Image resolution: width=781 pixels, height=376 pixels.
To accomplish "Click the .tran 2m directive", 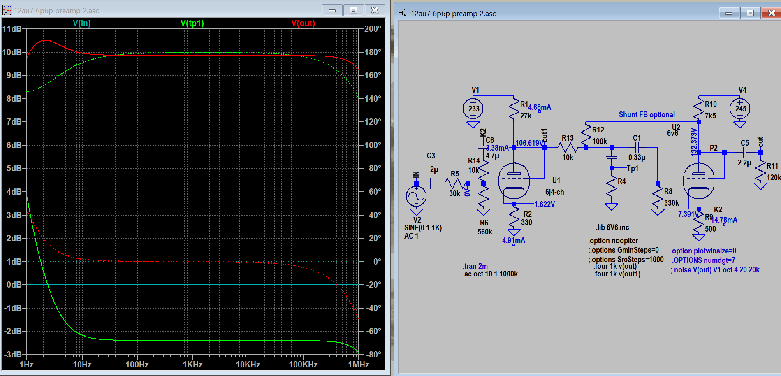I will coord(475,266).
